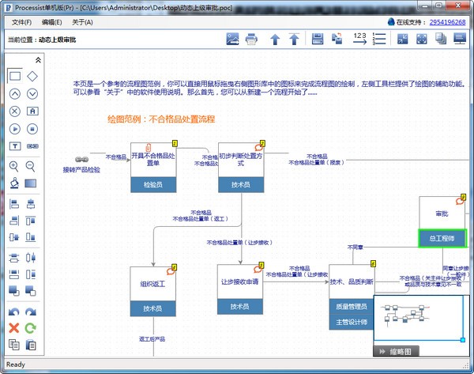This screenshot has width=474, height=374.
Task: Open the 关于(A) menu
Action: pyautogui.click(x=82, y=22)
